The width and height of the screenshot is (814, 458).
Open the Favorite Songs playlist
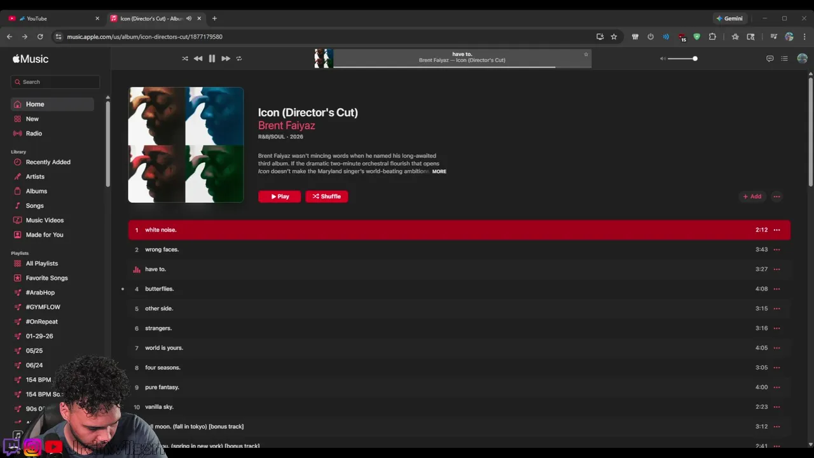(52, 278)
